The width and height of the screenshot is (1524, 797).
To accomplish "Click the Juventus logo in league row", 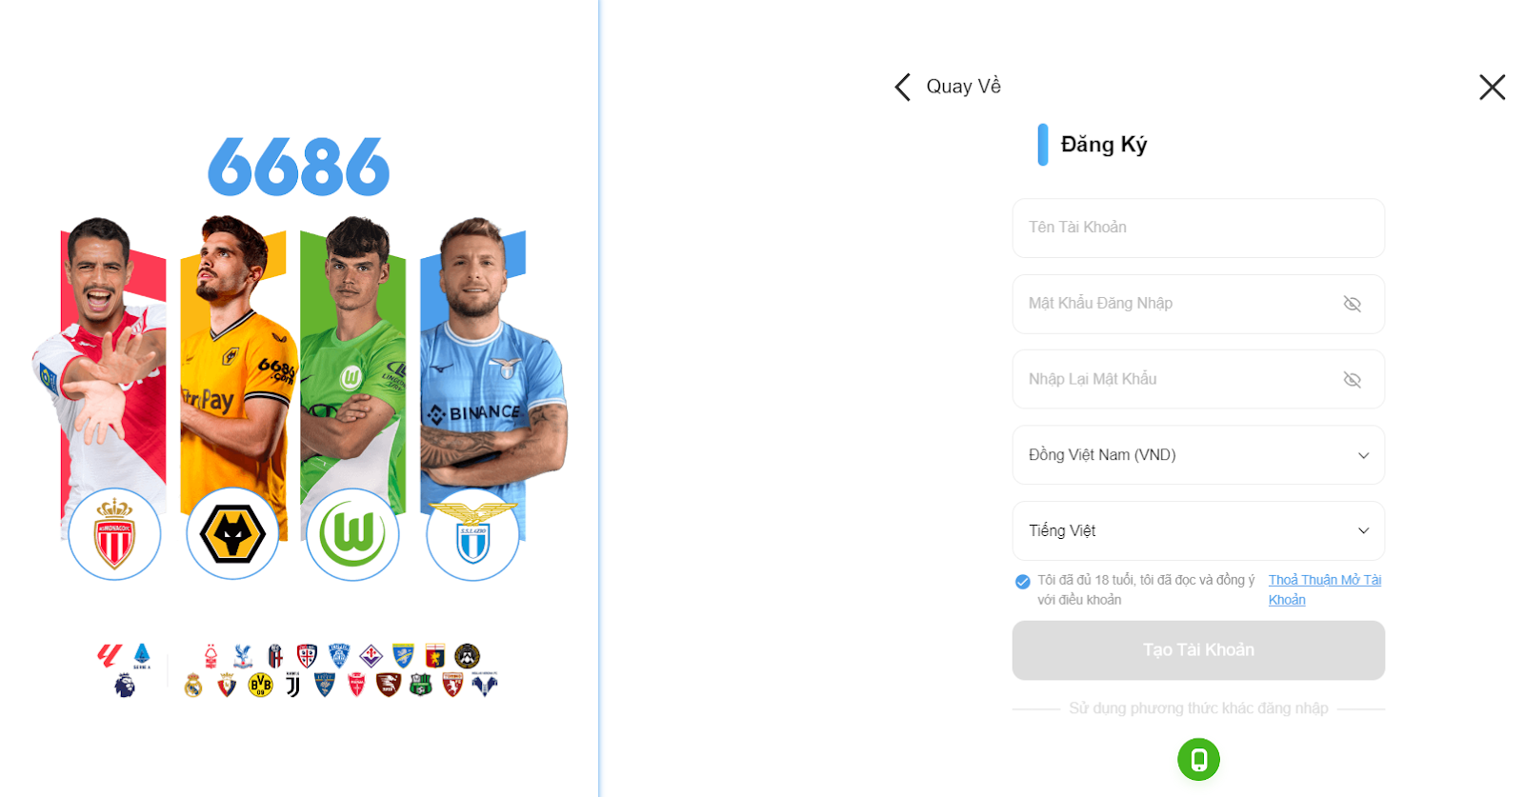I will 292,685.
